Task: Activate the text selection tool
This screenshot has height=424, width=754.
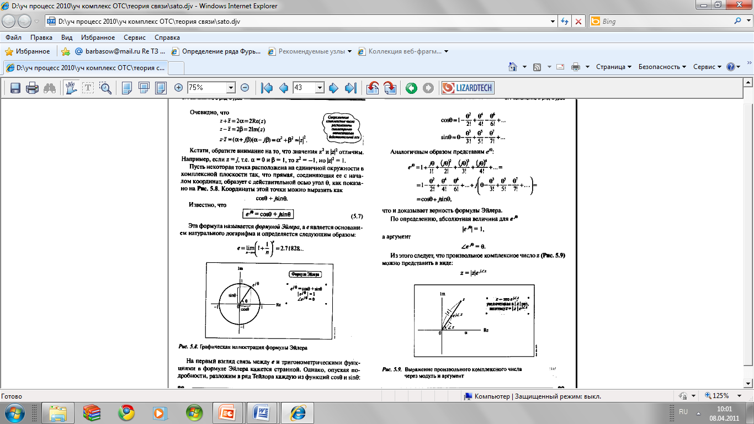Action: [88, 88]
